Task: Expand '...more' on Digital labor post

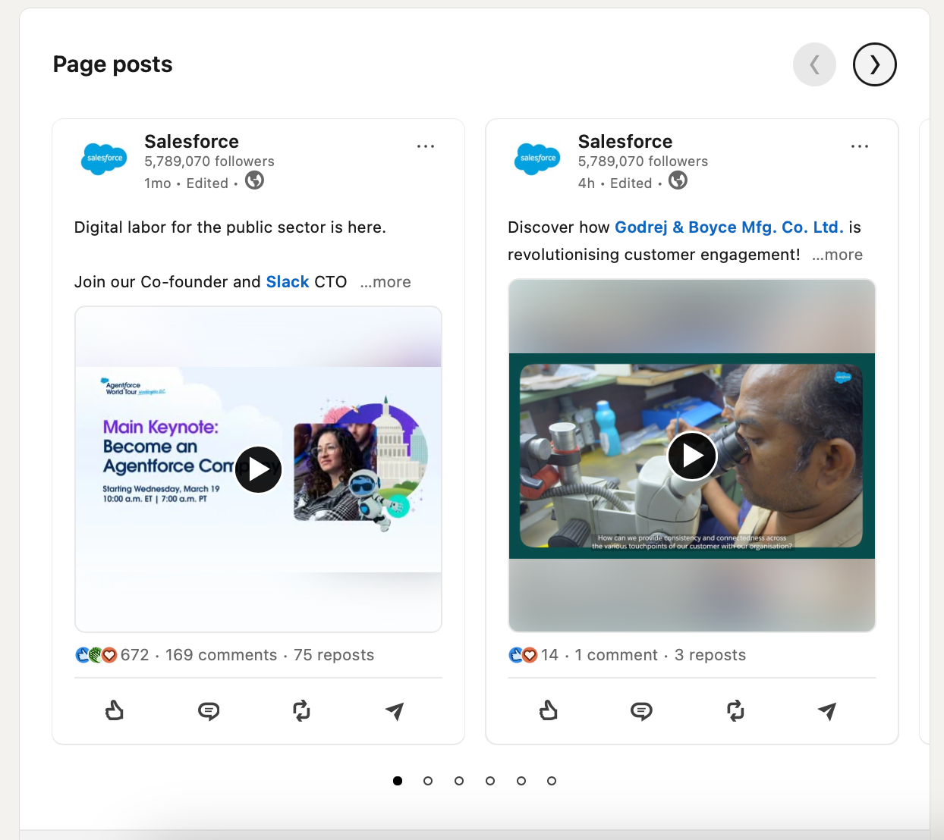Action: [x=385, y=282]
